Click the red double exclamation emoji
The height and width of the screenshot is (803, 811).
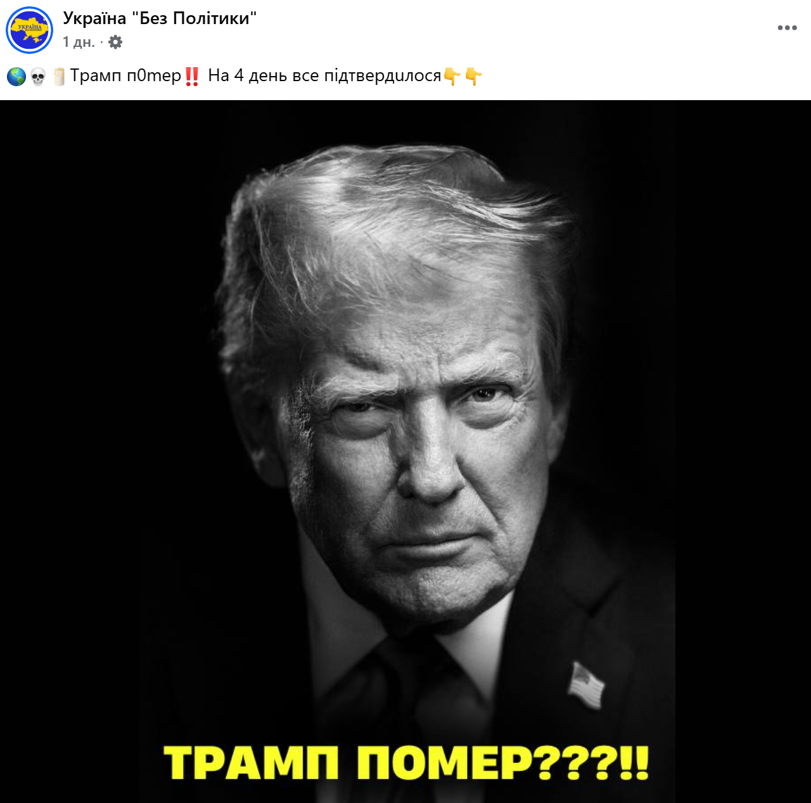coord(192,77)
